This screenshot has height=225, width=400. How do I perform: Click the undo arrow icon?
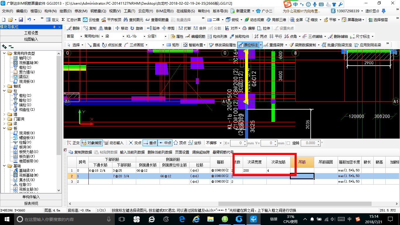click(29, 20)
